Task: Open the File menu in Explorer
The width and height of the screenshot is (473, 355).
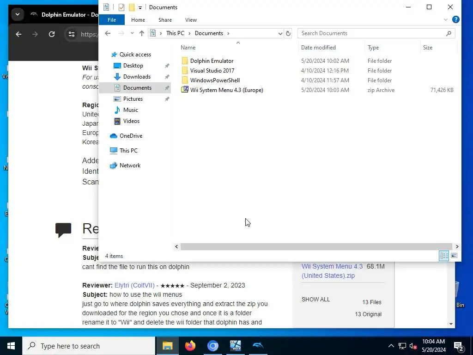Action: [x=112, y=20]
